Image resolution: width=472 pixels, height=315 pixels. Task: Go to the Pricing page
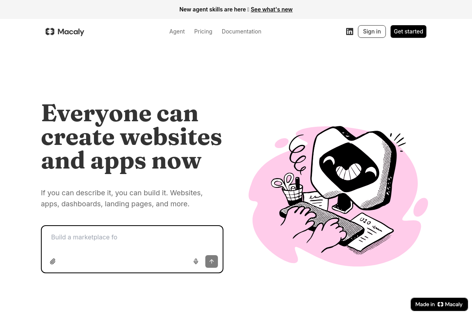tap(203, 31)
